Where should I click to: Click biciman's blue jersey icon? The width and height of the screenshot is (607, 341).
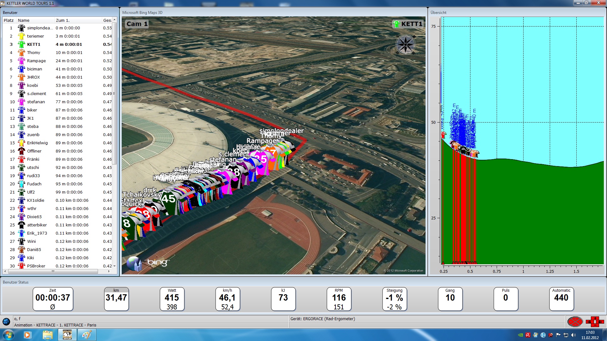point(21,69)
